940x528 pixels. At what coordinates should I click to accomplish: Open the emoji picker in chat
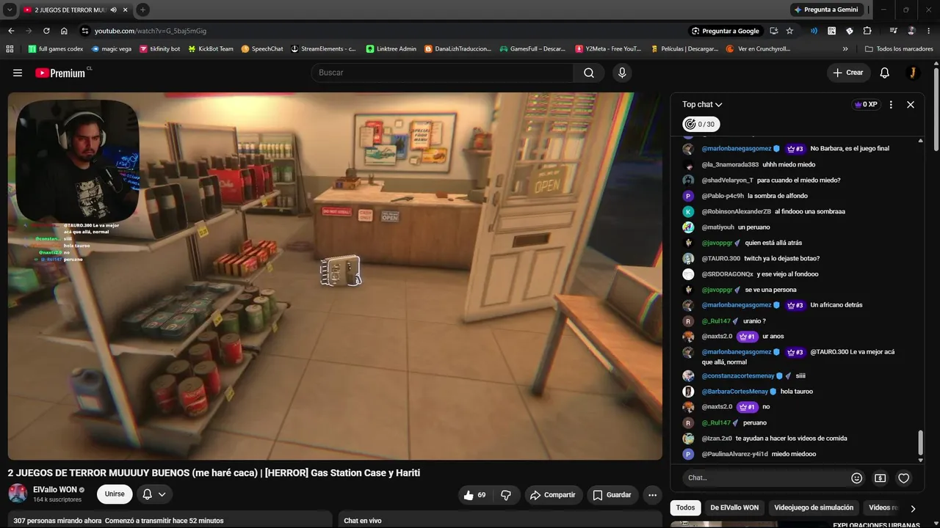pos(856,478)
